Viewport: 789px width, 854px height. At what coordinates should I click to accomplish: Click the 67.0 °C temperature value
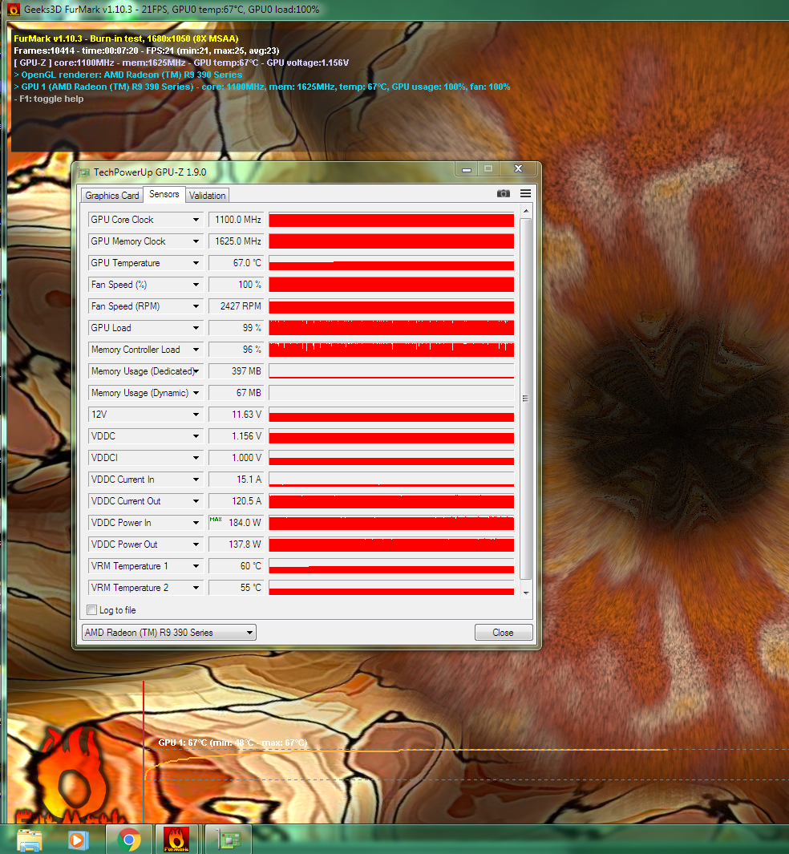click(237, 263)
